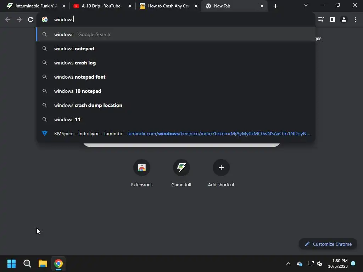Select 'windows crash dump location' suggestion
The image size is (363, 272).
pos(176,105)
